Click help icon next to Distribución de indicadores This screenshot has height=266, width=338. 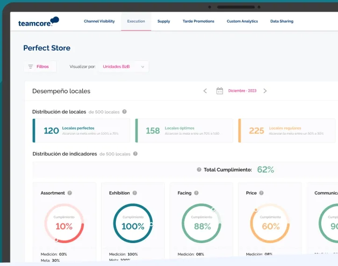tap(135, 154)
